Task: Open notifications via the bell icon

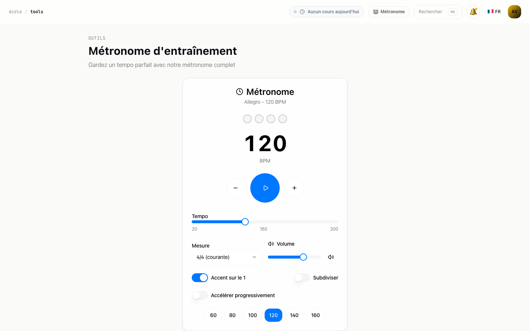Action: pyautogui.click(x=473, y=12)
